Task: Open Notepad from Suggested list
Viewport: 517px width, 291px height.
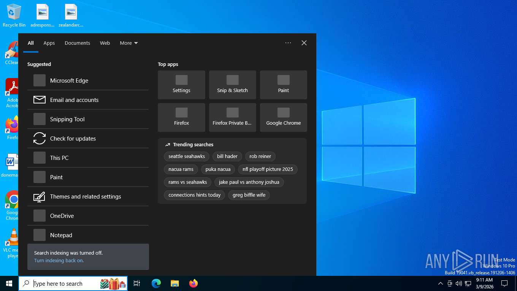Action: coord(88,235)
